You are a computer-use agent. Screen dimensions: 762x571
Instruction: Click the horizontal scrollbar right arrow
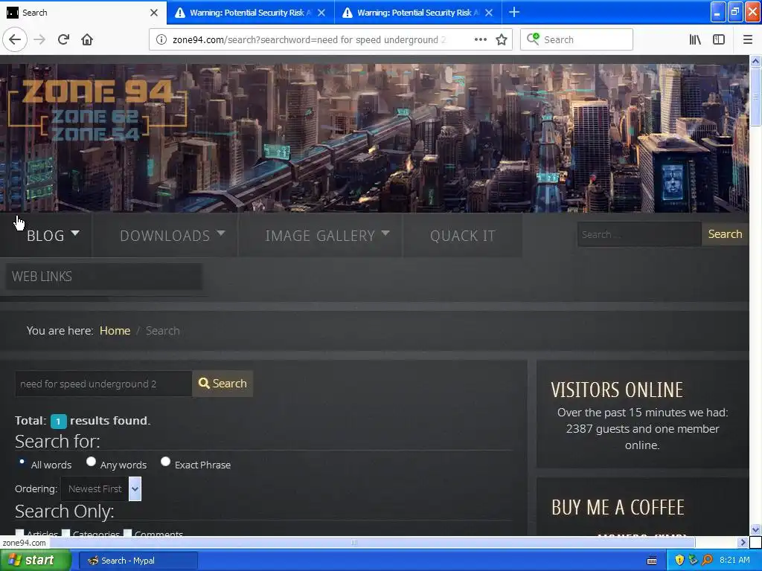coord(742,542)
